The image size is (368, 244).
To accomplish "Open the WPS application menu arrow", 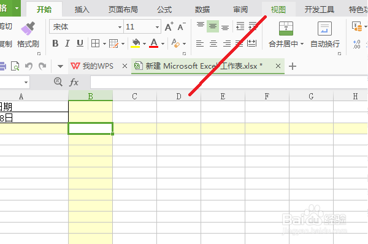I will [17, 8].
